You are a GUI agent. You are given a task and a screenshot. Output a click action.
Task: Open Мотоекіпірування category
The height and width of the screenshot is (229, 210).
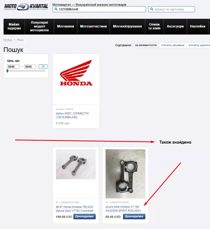click(127, 26)
